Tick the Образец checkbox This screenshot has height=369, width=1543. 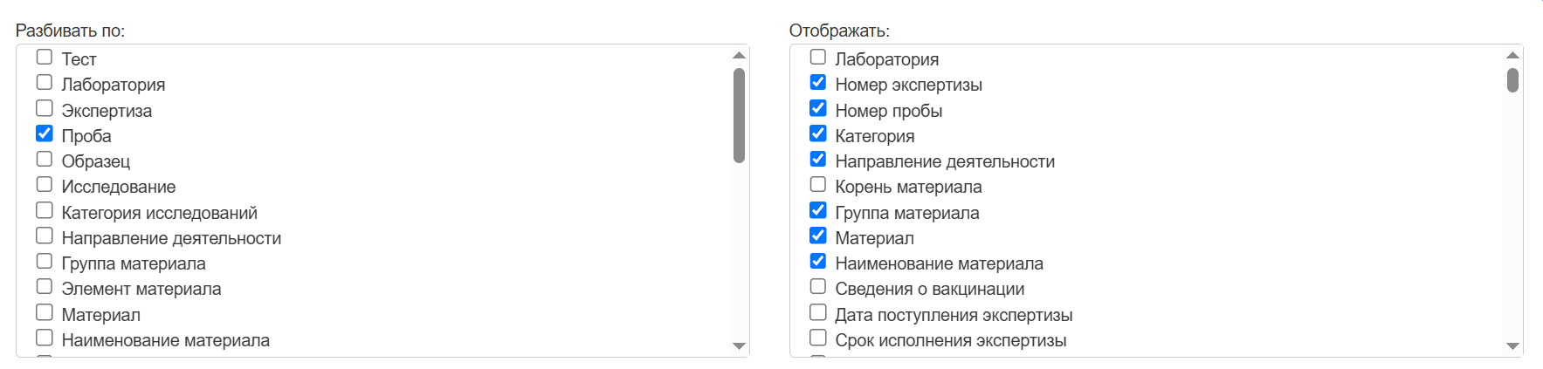pyautogui.click(x=45, y=160)
